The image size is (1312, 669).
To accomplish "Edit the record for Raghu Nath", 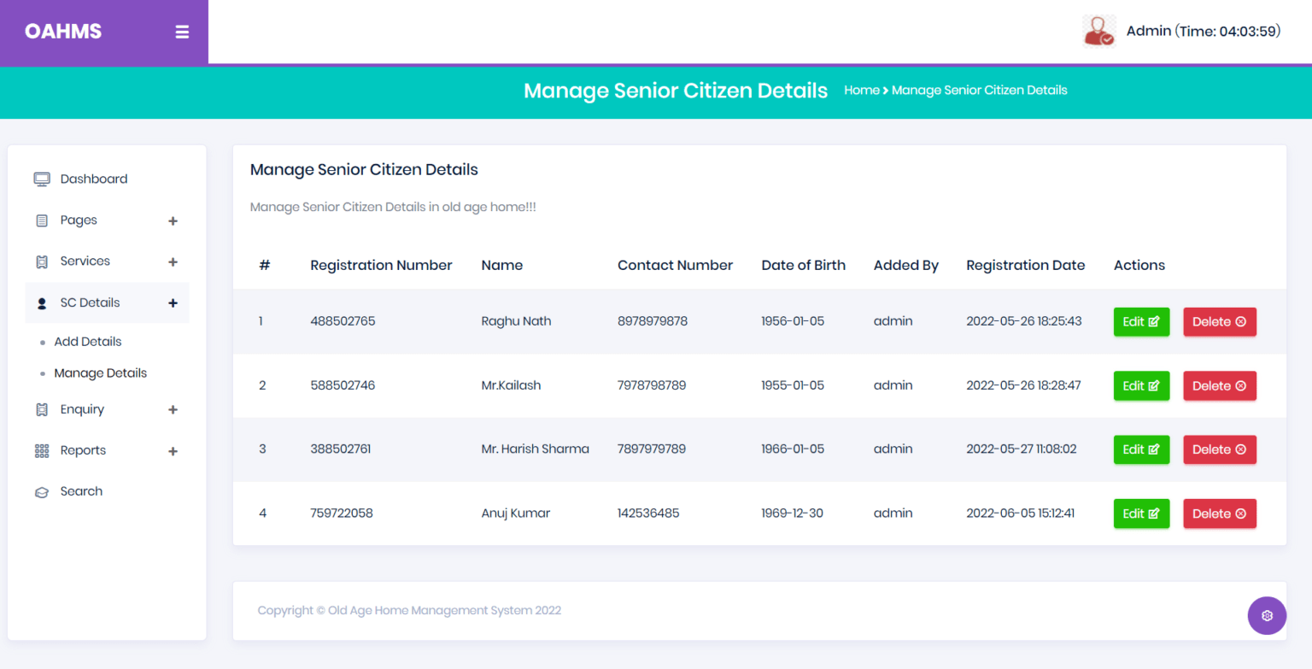I will [1141, 321].
